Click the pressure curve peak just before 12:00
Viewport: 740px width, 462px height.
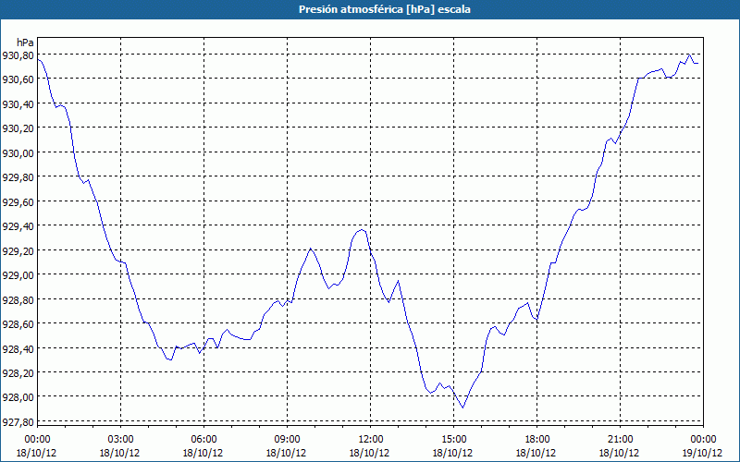362,229
